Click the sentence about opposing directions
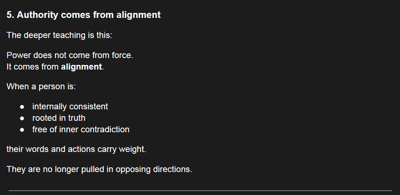The width and height of the screenshot is (400, 195). [99, 169]
